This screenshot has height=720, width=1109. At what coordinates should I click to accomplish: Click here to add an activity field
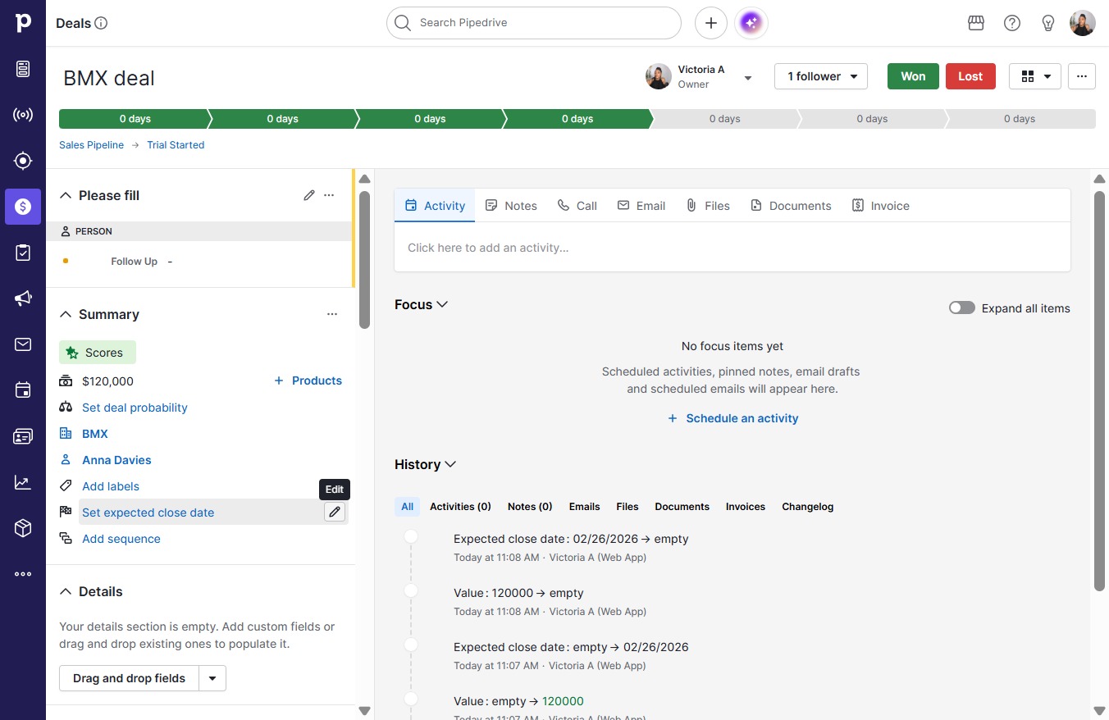tap(732, 248)
